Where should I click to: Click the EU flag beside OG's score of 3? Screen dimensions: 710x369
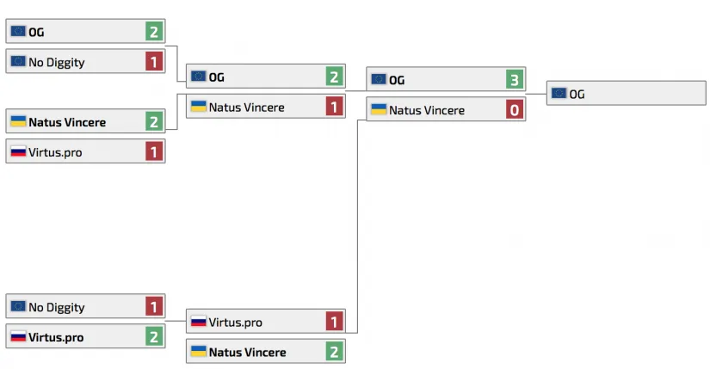(x=378, y=79)
